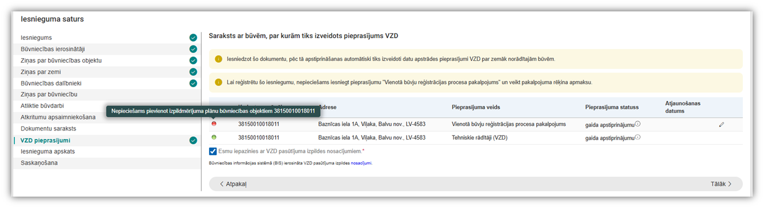Click the green checkmark next to Ziņas par zemi
This screenshot has height=208, width=764.
[193, 72]
